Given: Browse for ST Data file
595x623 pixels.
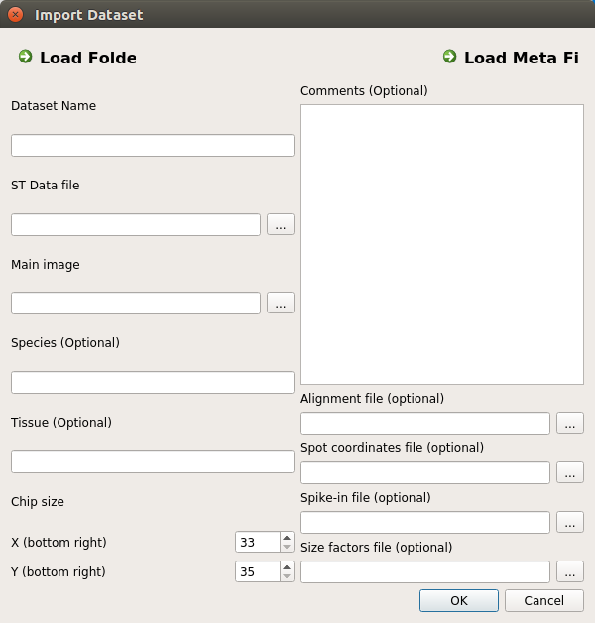Looking at the screenshot, I should point(281,224).
